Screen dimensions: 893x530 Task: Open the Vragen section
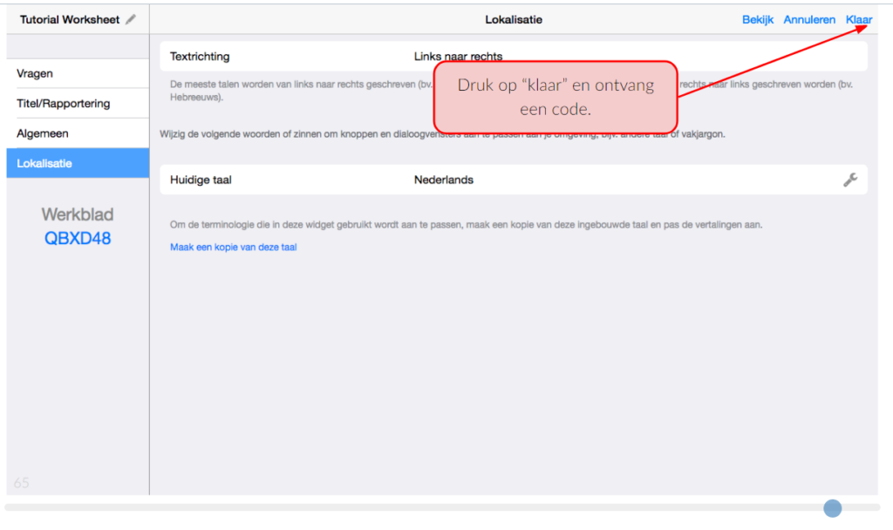(35, 74)
